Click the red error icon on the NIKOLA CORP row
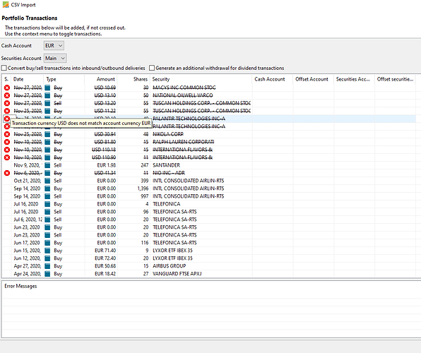The height and width of the screenshot is (353, 421). coord(7,134)
